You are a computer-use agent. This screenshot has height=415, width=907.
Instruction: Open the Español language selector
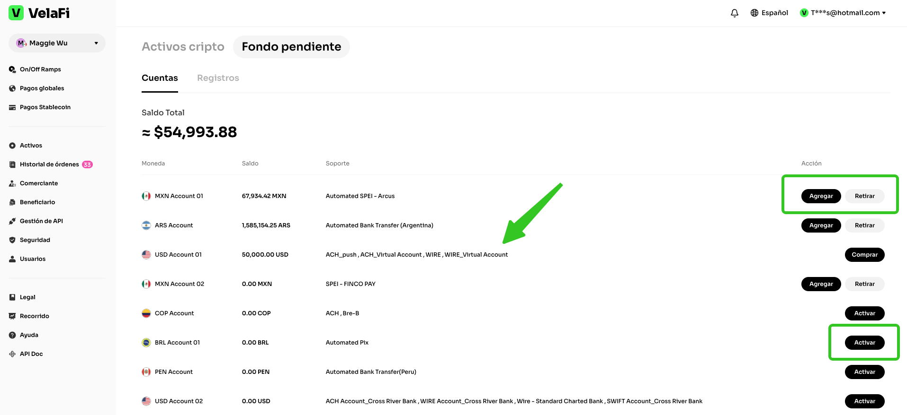774,13
